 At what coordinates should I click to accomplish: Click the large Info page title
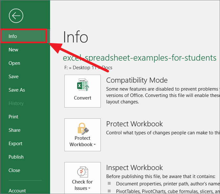(x=76, y=37)
